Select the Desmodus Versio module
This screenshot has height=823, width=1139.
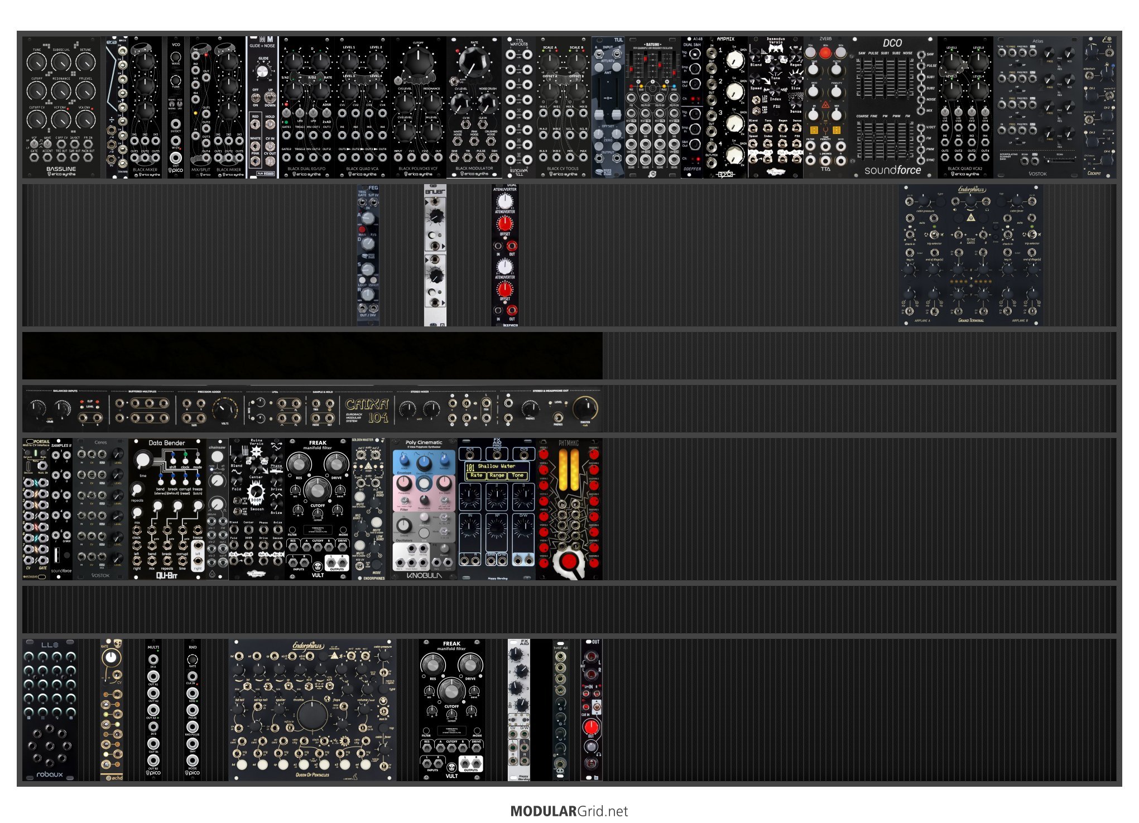[x=776, y=108]
